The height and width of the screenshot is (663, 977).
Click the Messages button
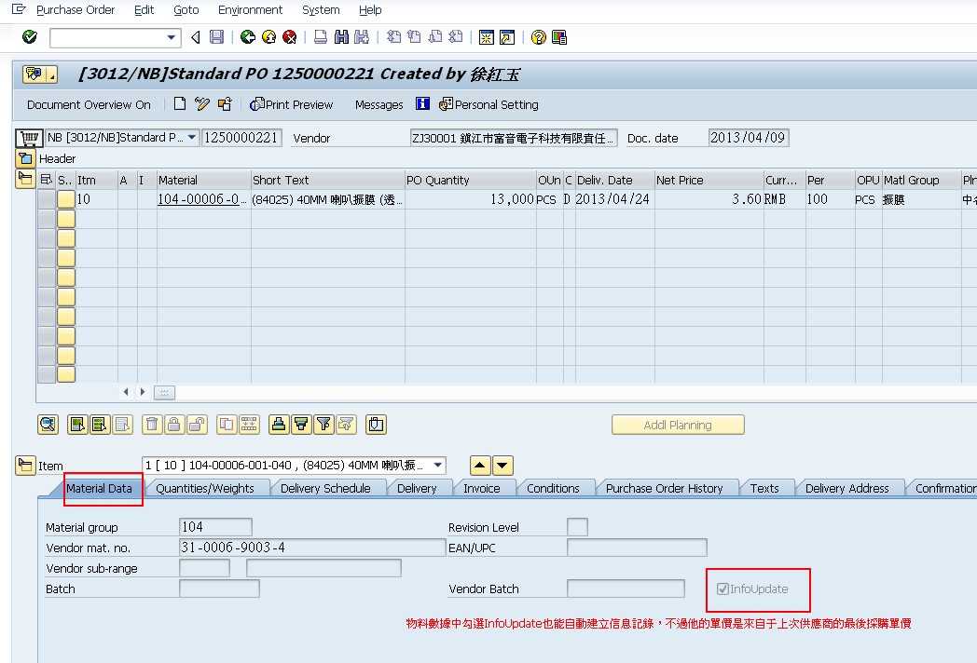(378, 104)
